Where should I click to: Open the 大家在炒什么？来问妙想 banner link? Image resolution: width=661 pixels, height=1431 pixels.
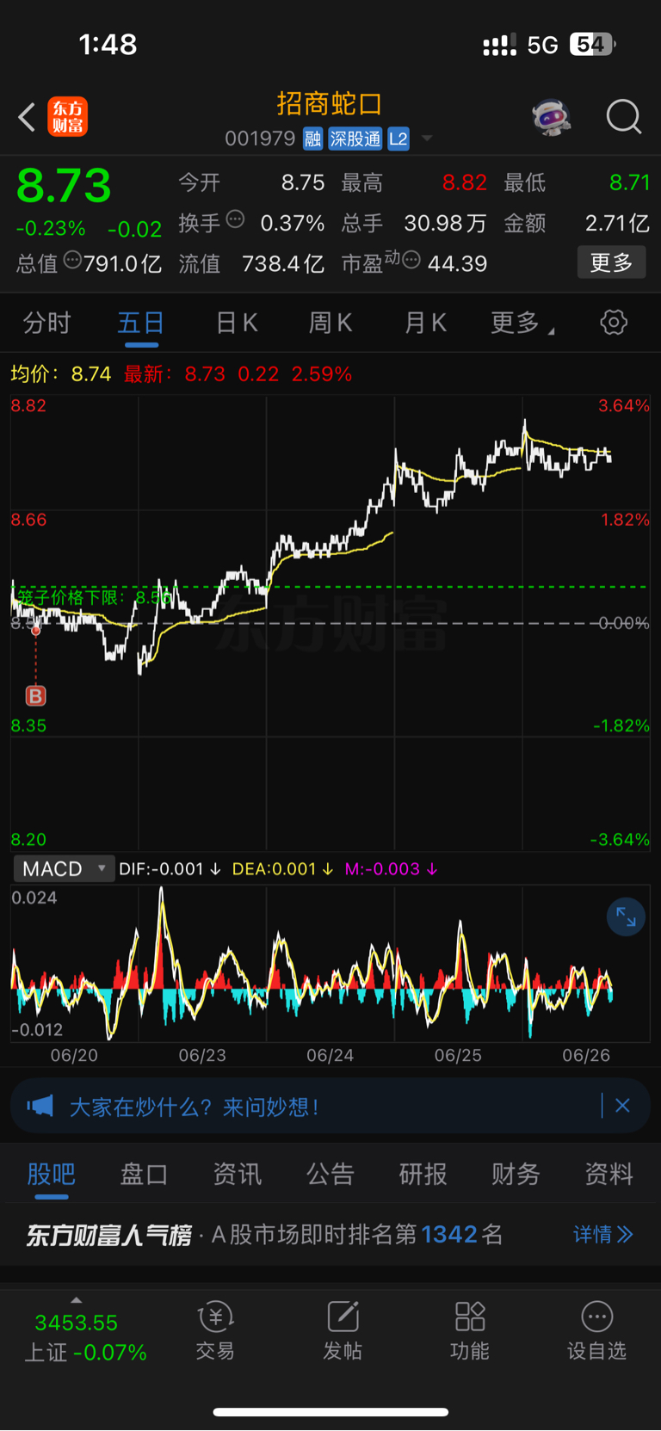[194, 1107]
